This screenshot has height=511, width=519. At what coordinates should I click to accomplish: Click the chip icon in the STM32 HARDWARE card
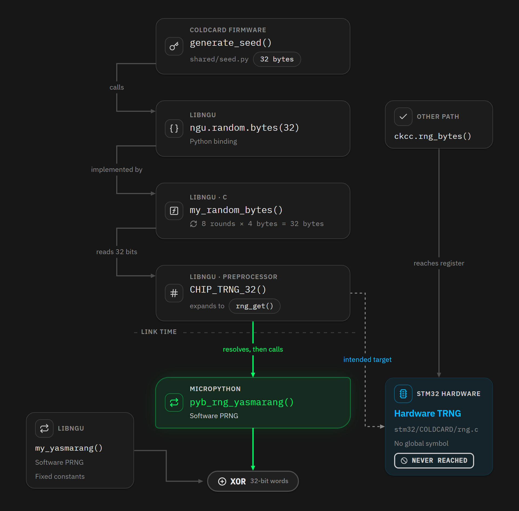(403, 394)
